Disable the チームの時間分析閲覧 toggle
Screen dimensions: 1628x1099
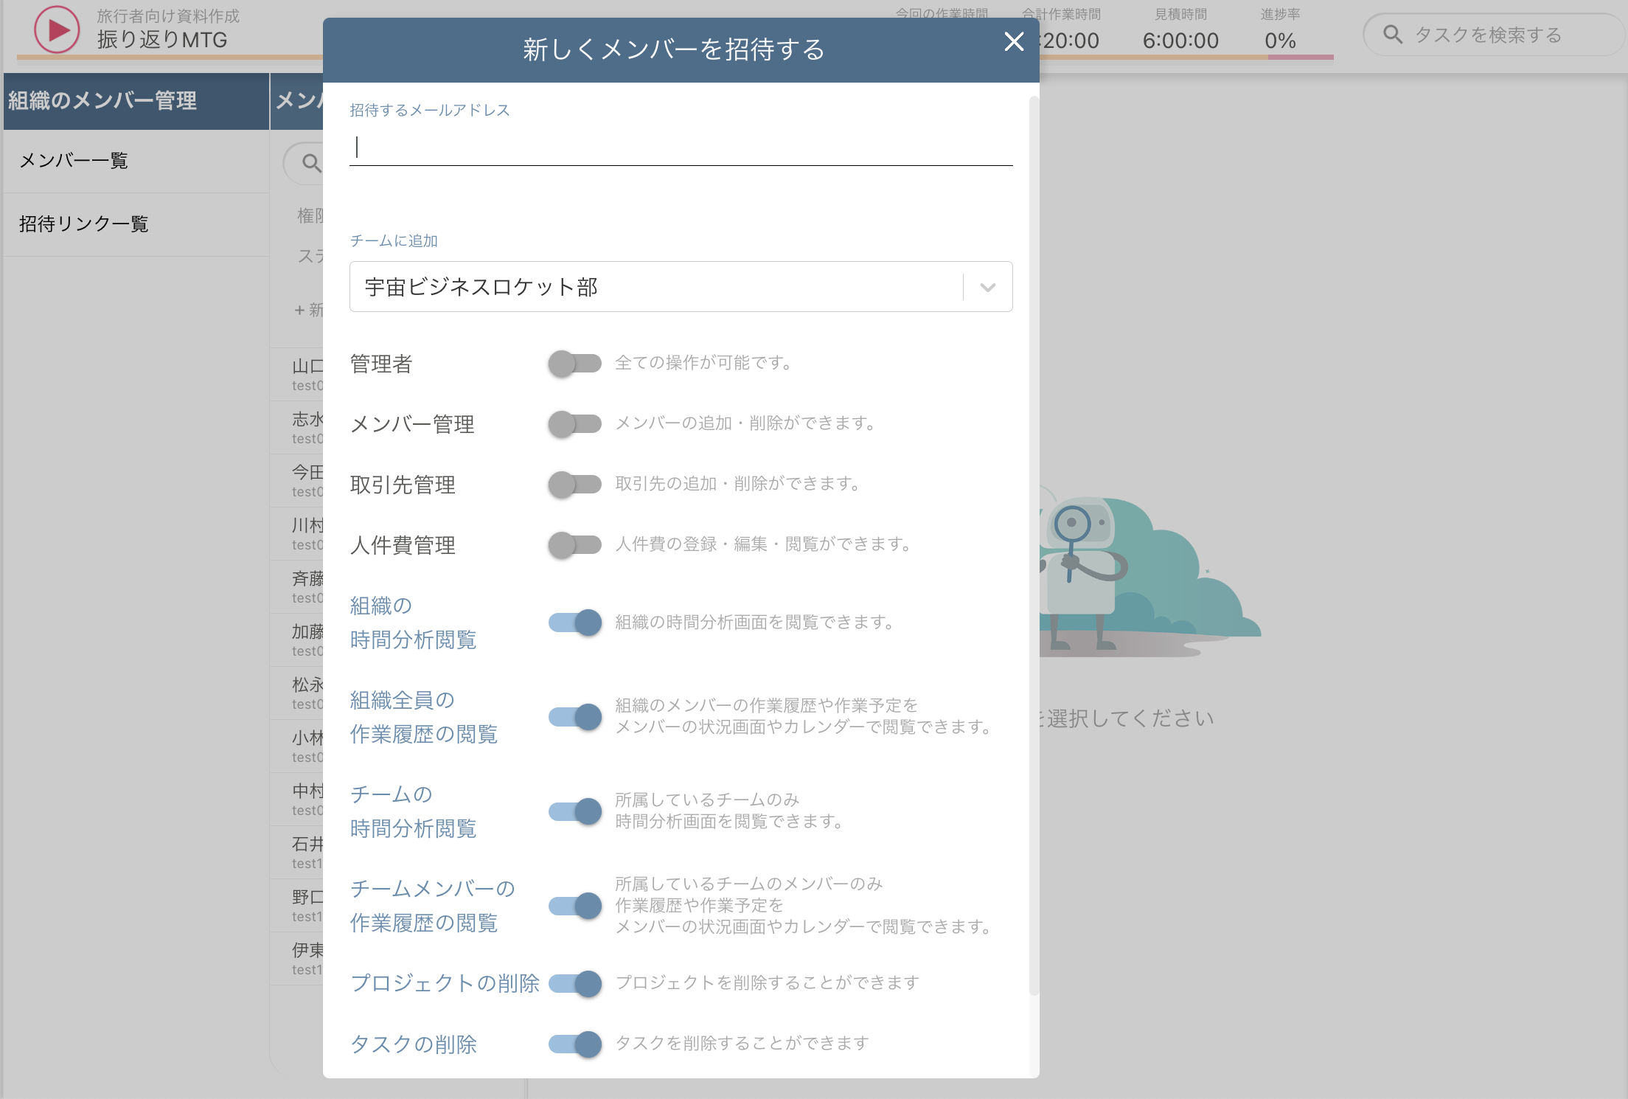click(x=575, y=811)
